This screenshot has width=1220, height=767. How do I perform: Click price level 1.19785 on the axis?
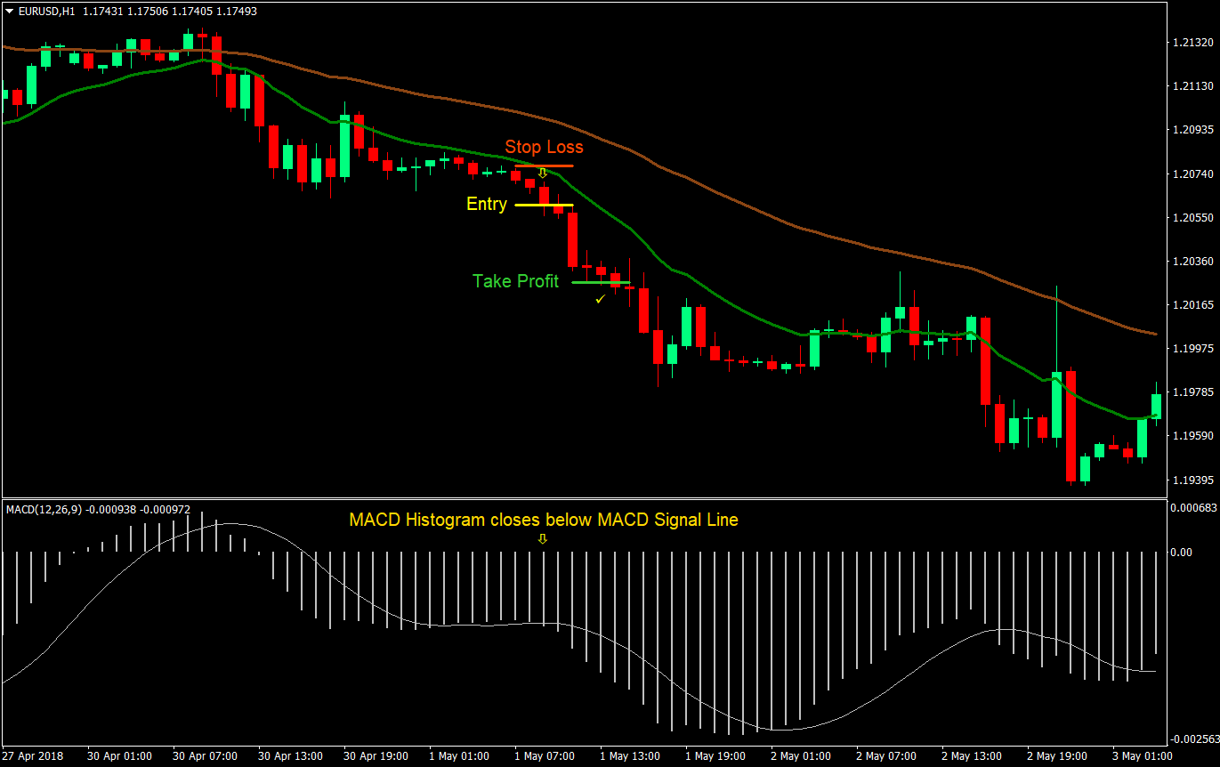(1192, 392)
